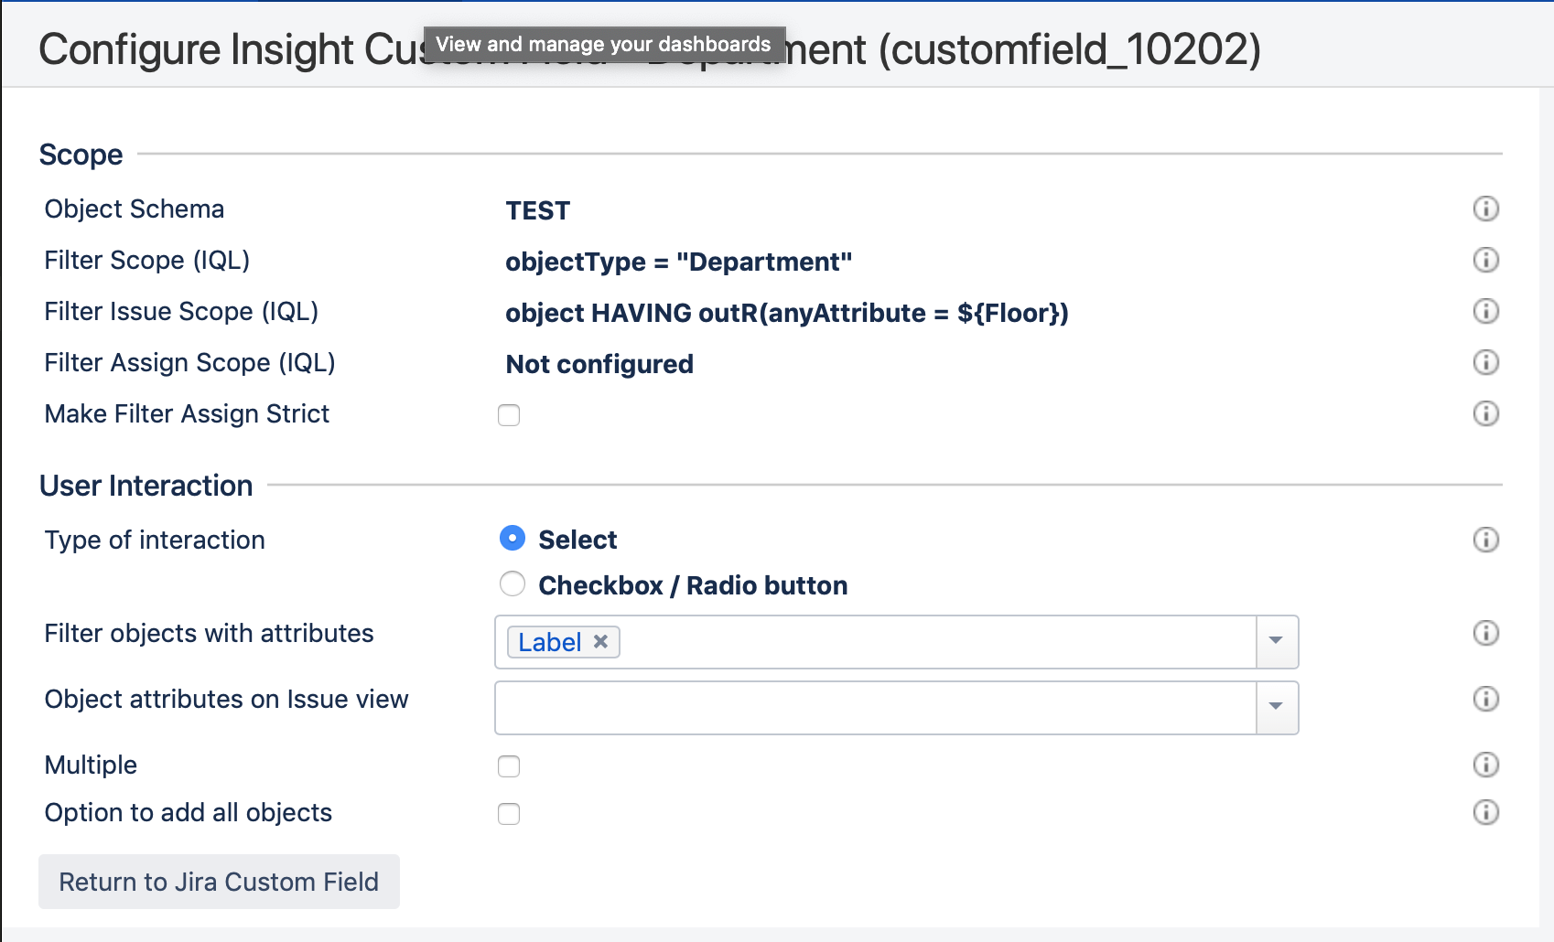Click info icon beside Filter objects with attributes
Screen dimensions: 1554x942
[1486, 633]
